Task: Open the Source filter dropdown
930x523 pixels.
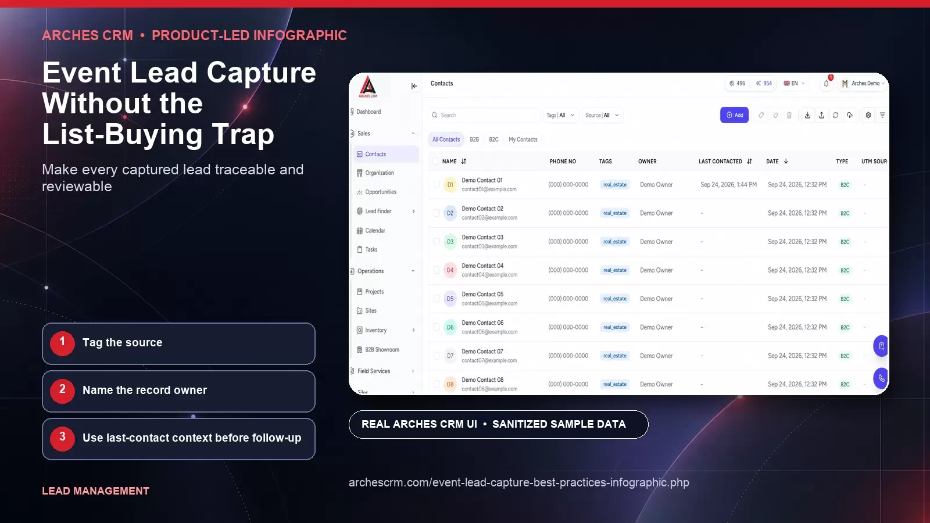Action: 602,115
